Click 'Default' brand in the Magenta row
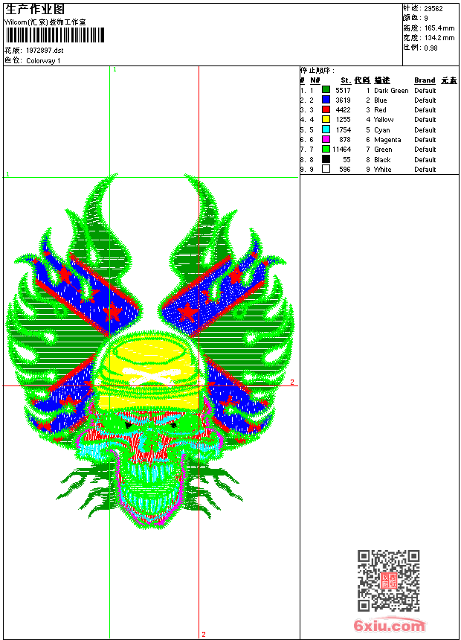The height and width of the screenshot is (640, 461). pos(425,140)
